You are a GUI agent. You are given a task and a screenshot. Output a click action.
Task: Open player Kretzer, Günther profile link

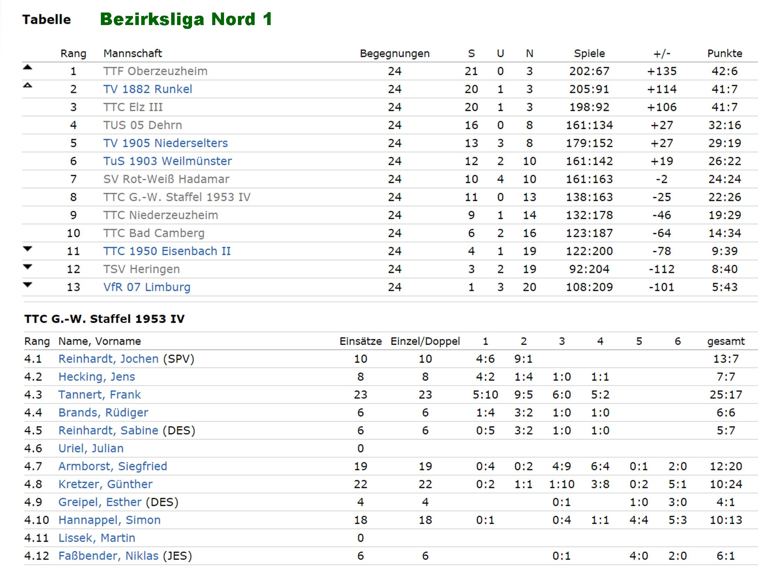pyautogui.click(x=105, y=484)
